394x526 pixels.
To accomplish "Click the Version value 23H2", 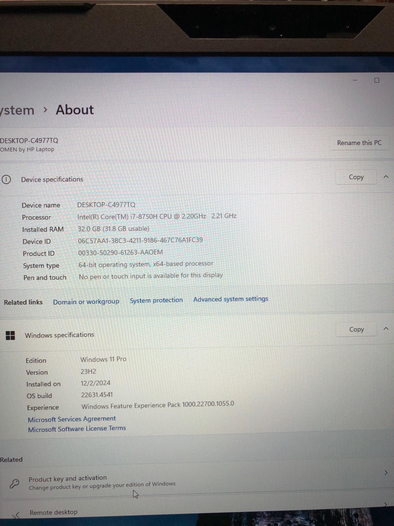I will (x=88, y=371).
